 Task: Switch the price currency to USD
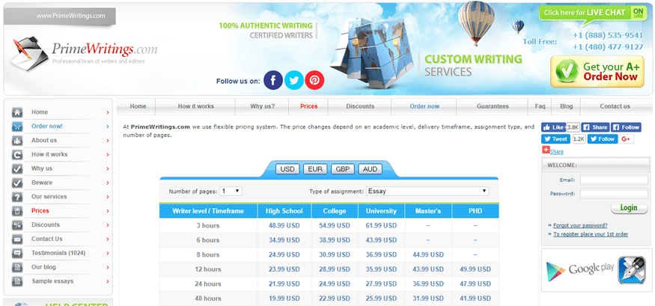[x=287, y=169]
